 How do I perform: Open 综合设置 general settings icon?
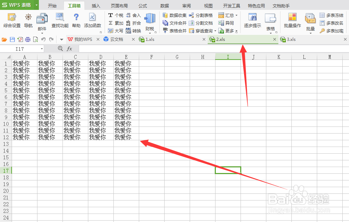pos(12,20)
